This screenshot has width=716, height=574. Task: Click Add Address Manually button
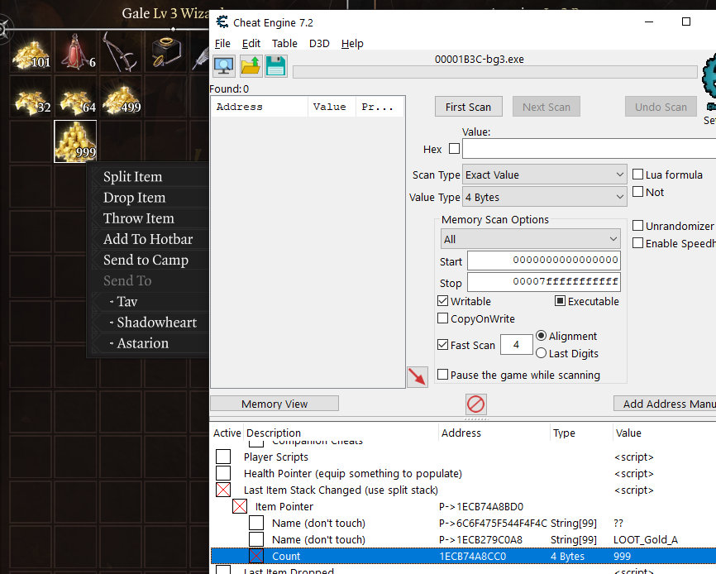pyautogui.click(x=665, y=404)
